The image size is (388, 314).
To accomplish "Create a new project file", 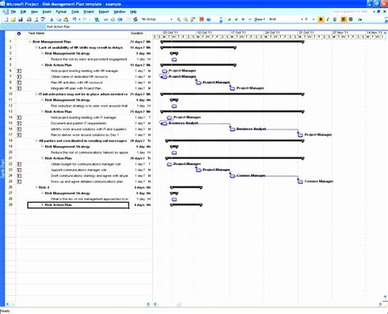I will [x=6, y=20].
